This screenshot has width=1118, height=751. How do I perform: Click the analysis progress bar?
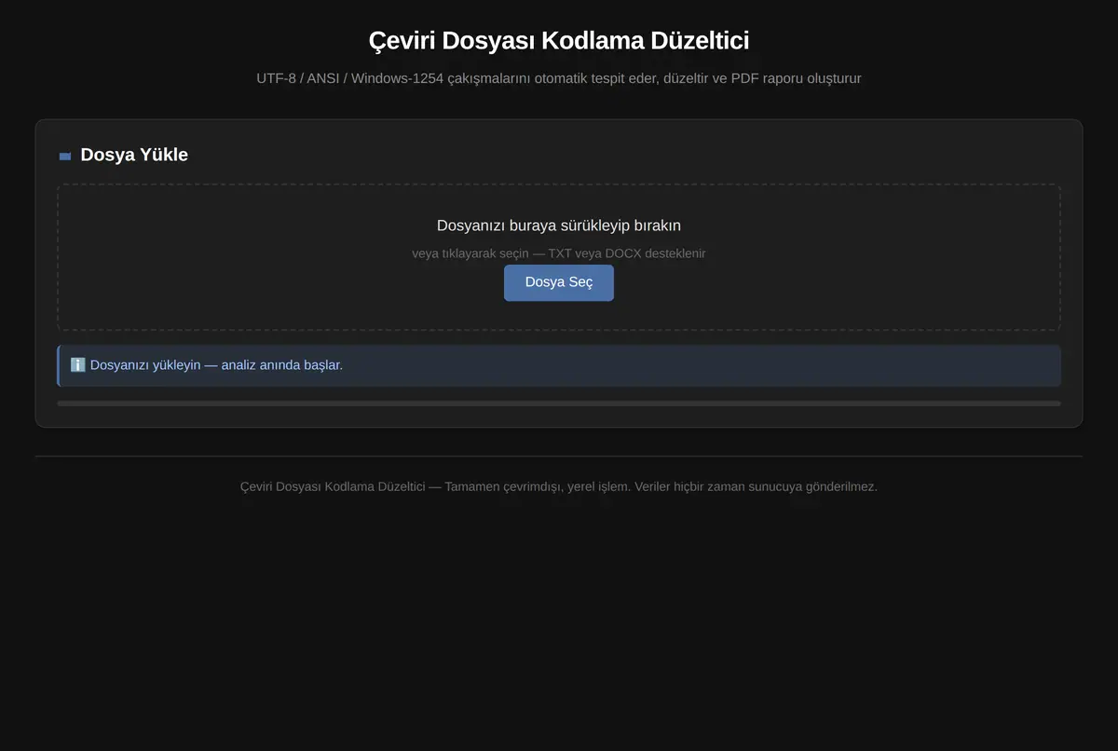coord(559,403)
